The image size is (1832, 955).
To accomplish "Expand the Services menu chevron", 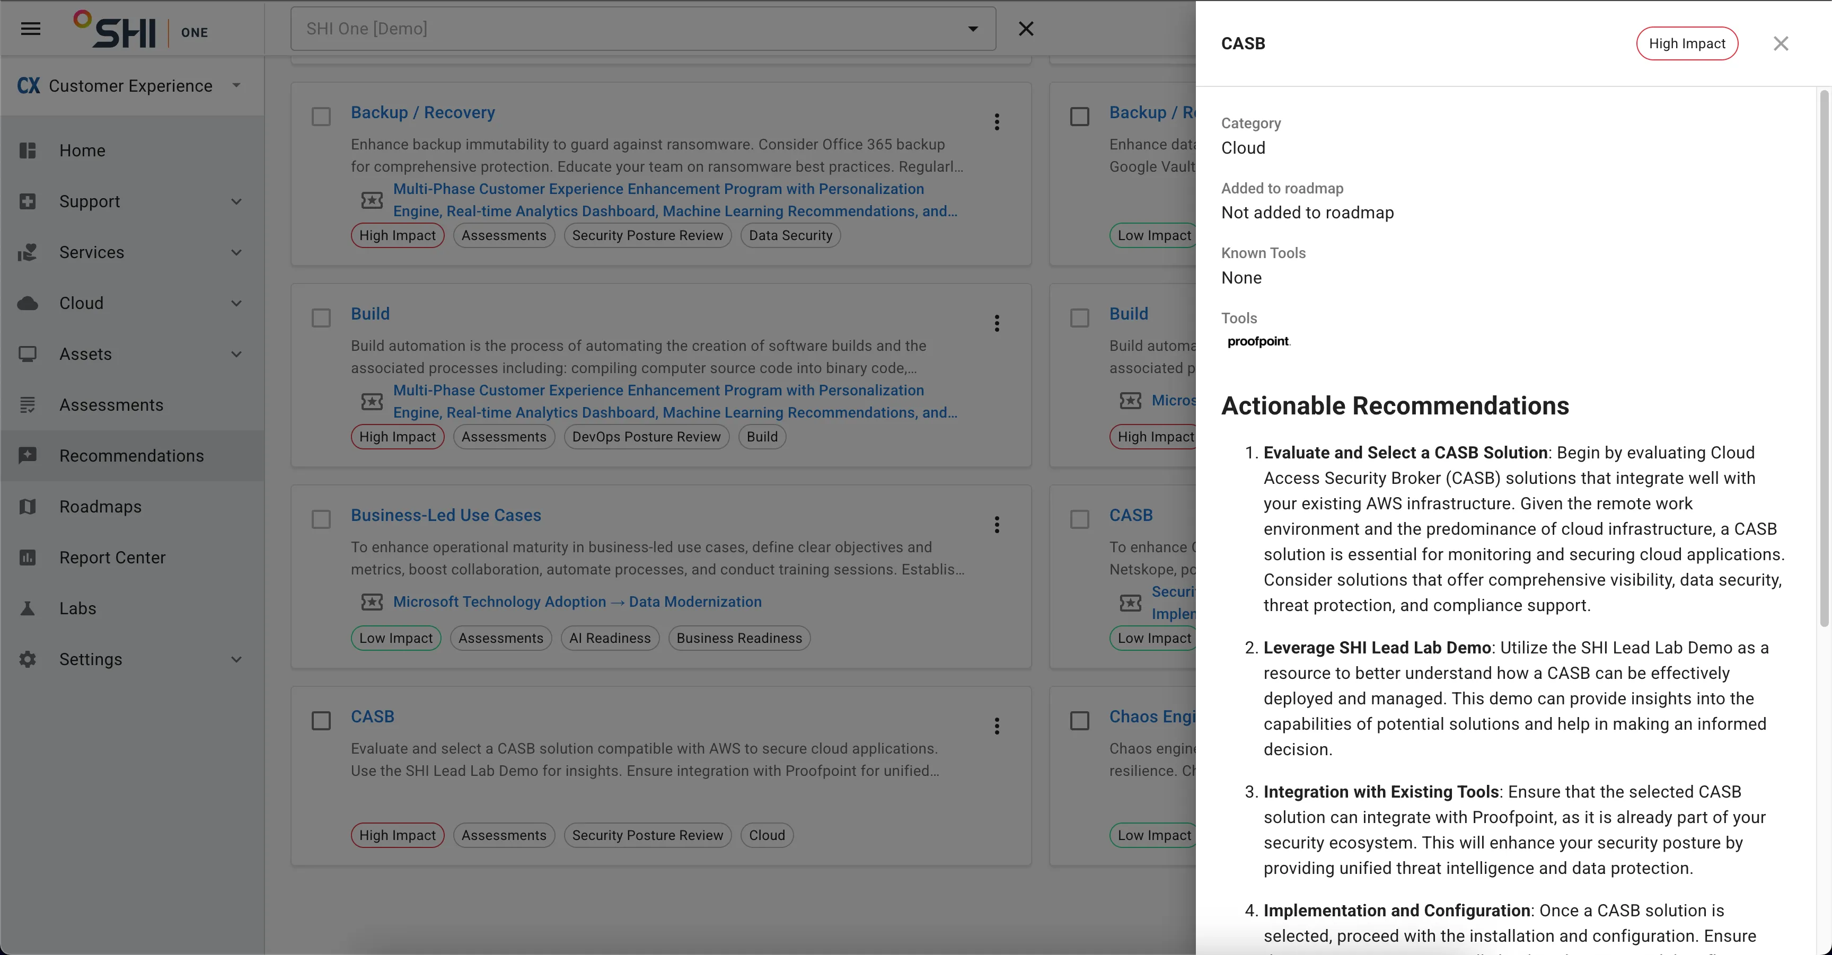I will 237,252.
